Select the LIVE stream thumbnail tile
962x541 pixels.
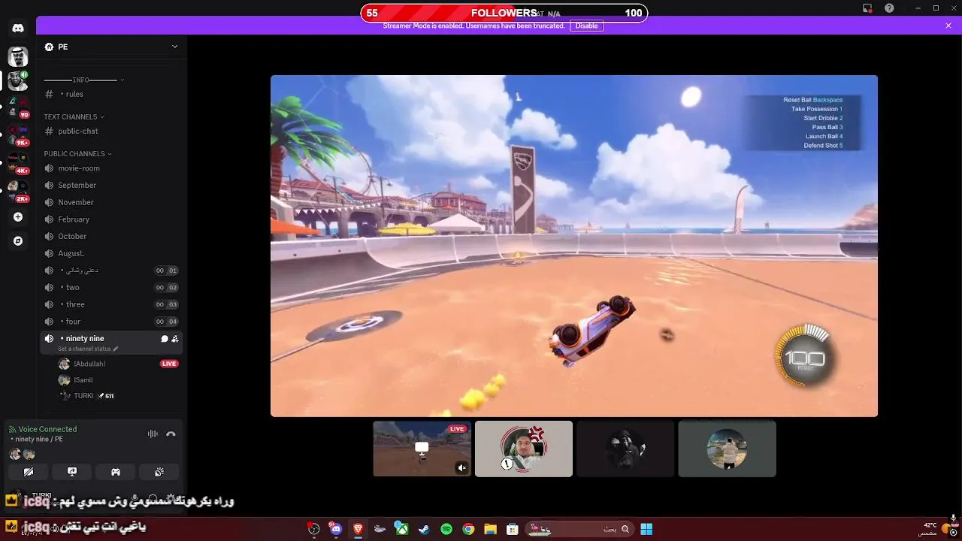pyautogui.click(x=422, y=449)
